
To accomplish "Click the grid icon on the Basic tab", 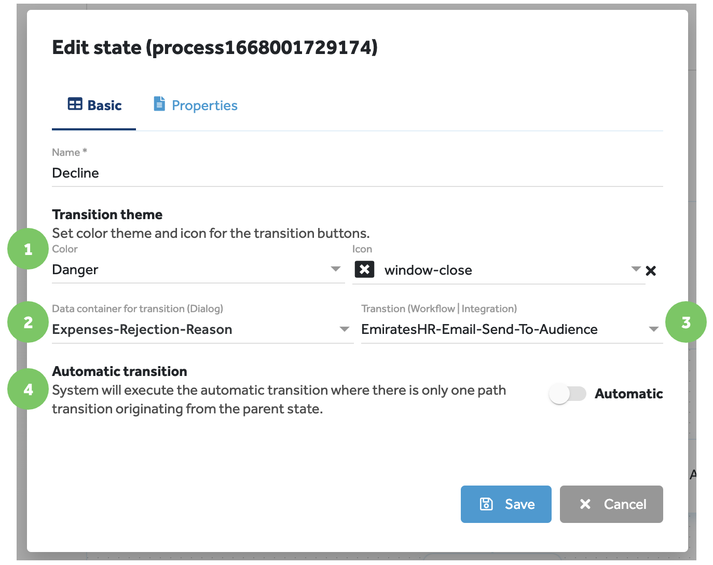I will (75, 104).
